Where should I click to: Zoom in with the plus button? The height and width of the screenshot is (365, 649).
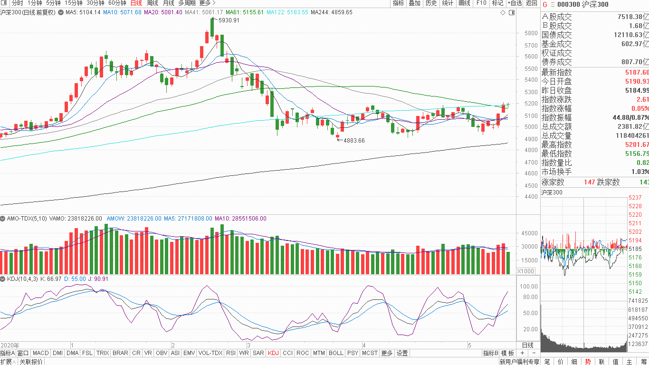point(522,353)
